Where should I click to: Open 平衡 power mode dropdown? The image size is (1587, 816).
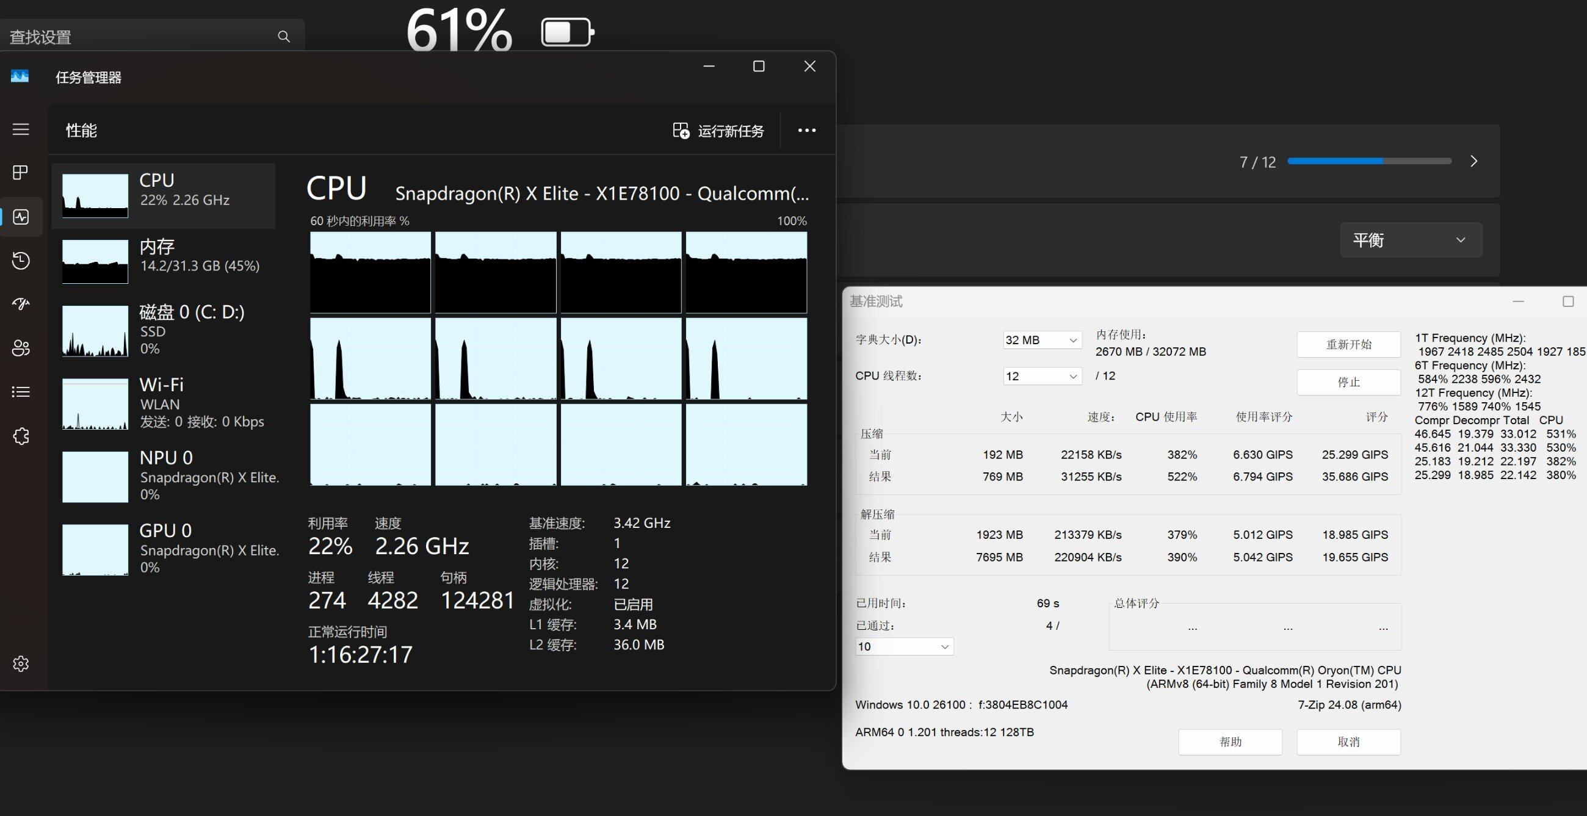(x=1411, y=240)
